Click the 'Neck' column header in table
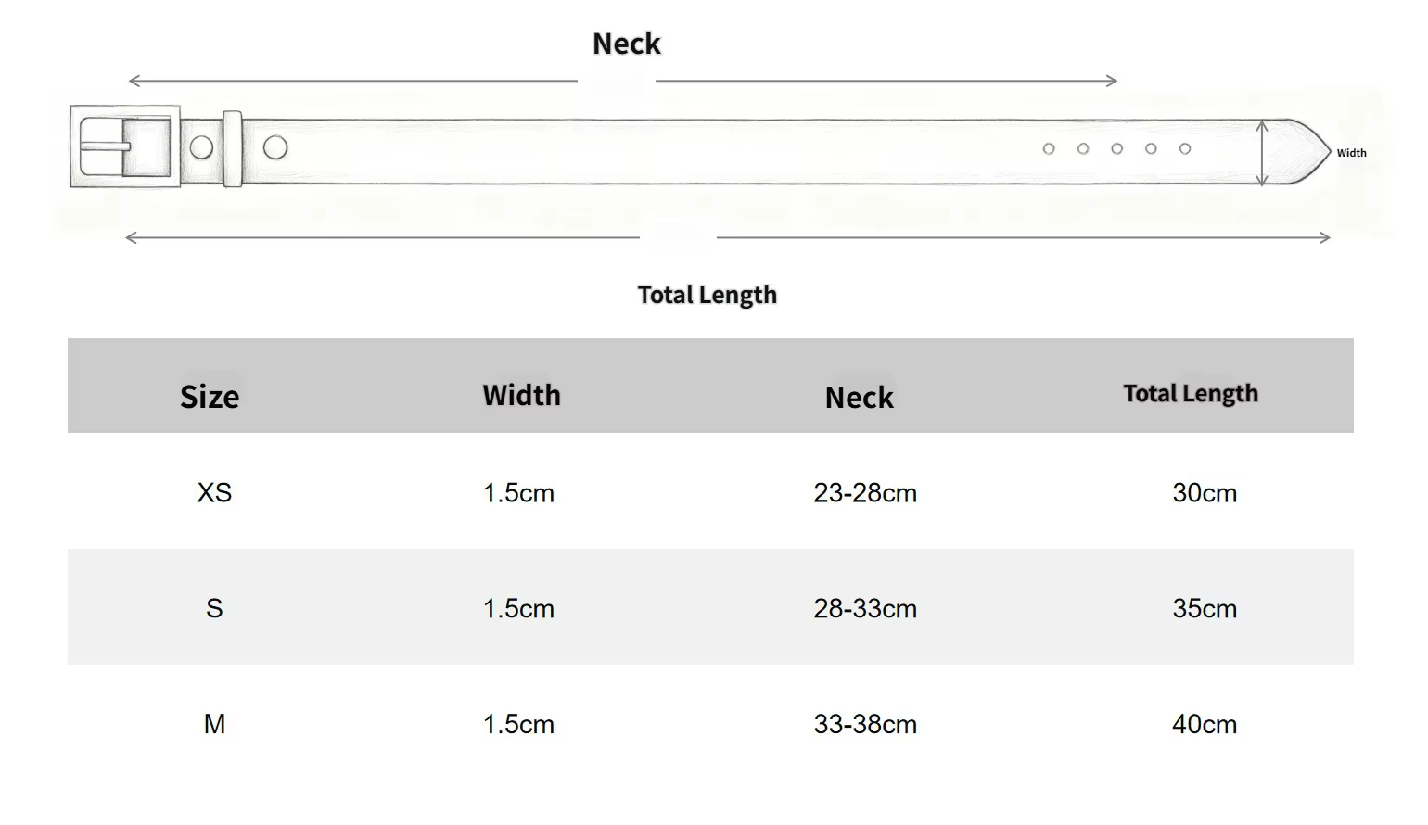 point(860,398)
